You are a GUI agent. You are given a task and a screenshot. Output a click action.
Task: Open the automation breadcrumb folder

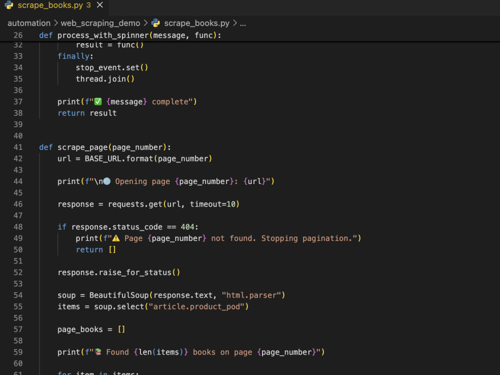click(x=29, y=23)
